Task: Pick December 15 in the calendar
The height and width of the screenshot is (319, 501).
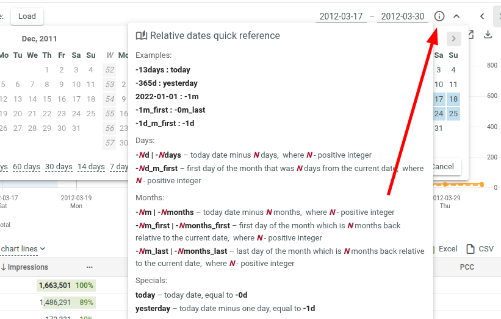Action: point(47,99)
